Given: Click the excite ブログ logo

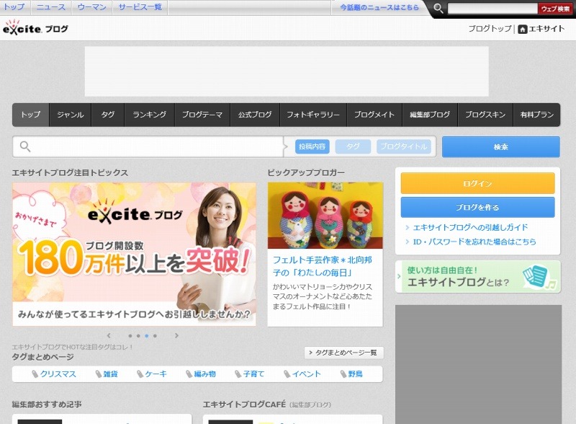Looking at the screenshot, I should (35, 27).
